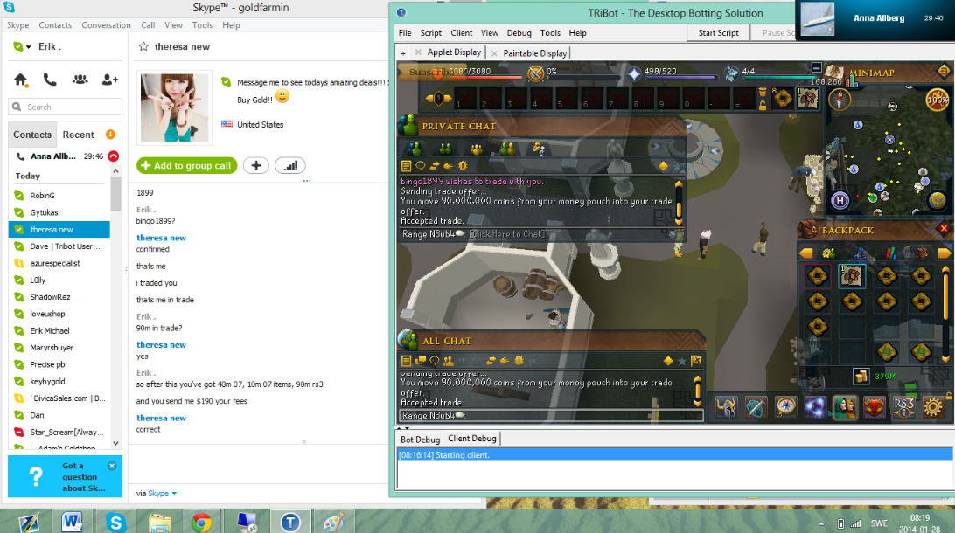Open Private Chat options yellow diamond
This screenshot has height=533, width=955.
point(663,165)
